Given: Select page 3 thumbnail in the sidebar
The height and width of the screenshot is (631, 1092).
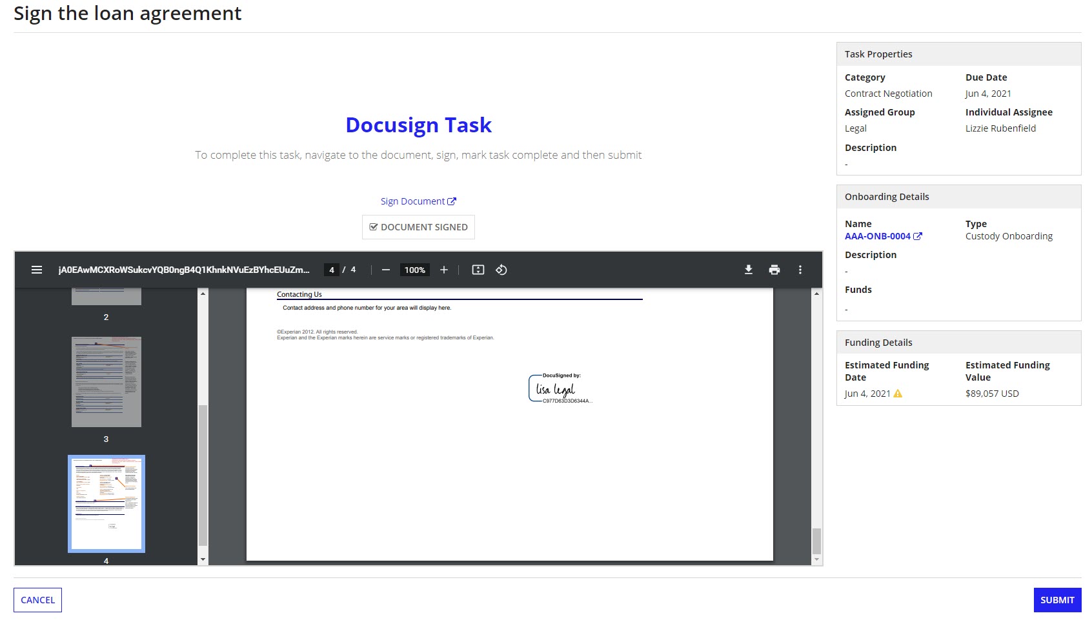Looking at the screenshot, I should (106, 382).
